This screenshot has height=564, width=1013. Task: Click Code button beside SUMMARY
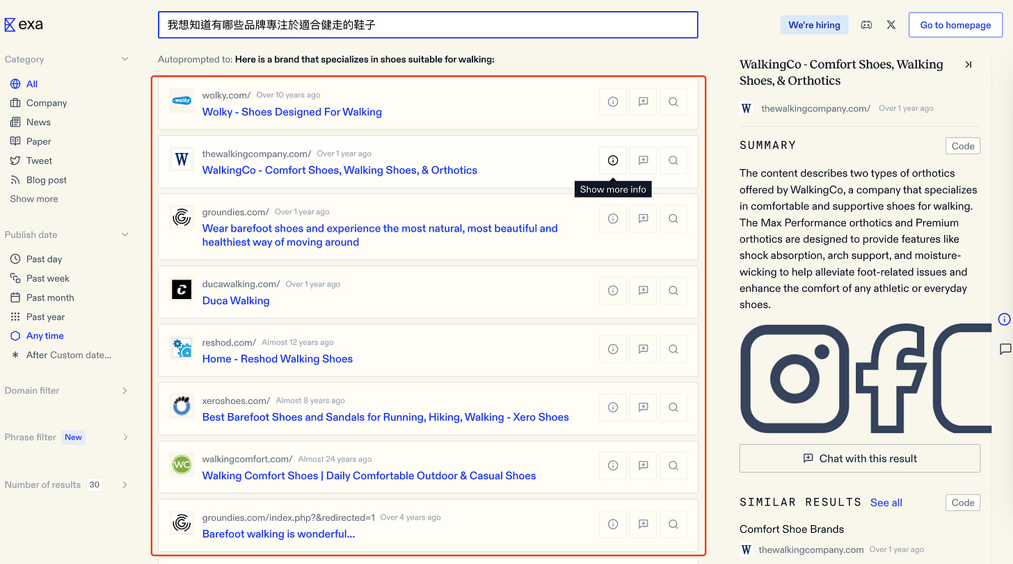click(963, 146)
